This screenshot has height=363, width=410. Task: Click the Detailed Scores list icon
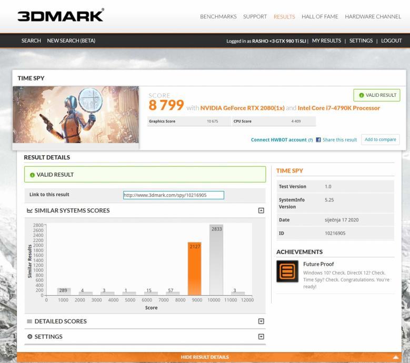[29, 321]
